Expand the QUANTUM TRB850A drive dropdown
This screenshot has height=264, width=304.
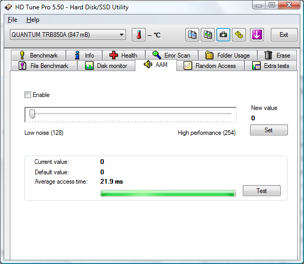pyautogui.click(x=68, y=35)
